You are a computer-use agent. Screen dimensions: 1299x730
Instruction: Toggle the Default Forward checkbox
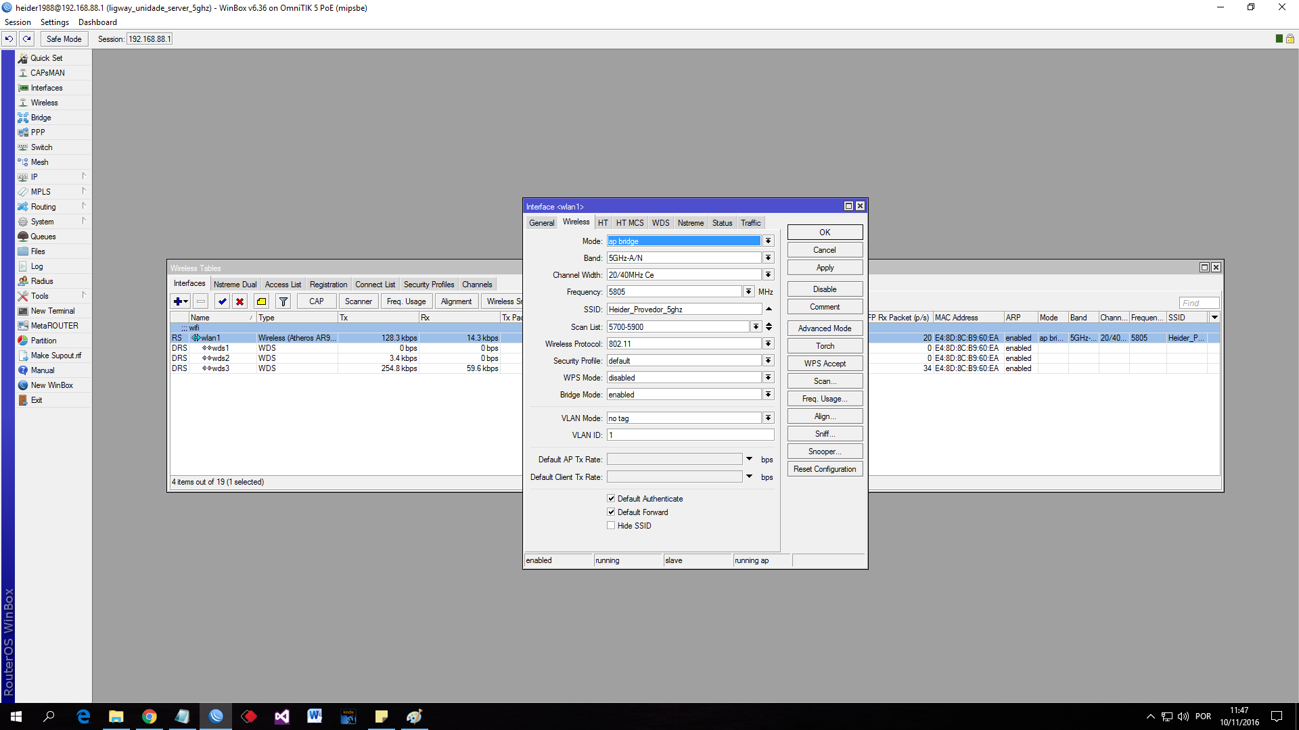pyautogui.click(x=611, y=512)
